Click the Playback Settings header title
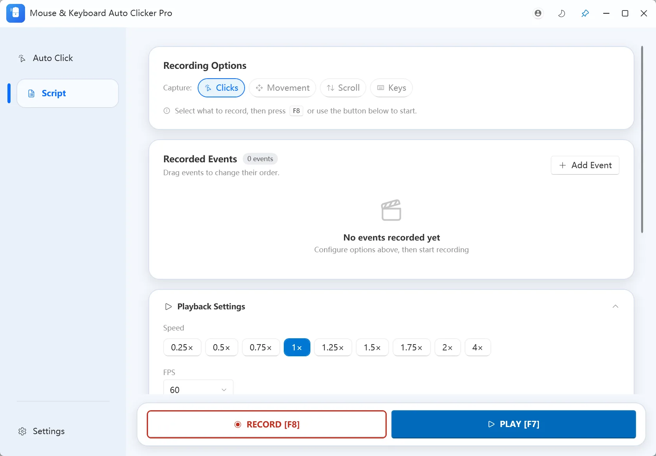 click(211, 307)
